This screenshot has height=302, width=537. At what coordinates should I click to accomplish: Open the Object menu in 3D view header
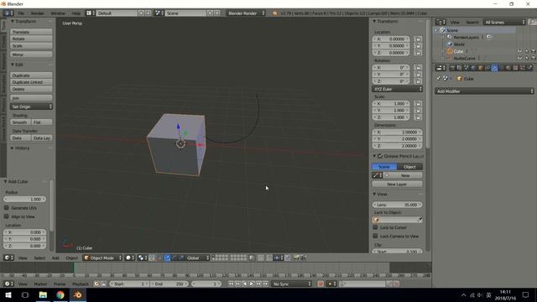tap(71, 258)
